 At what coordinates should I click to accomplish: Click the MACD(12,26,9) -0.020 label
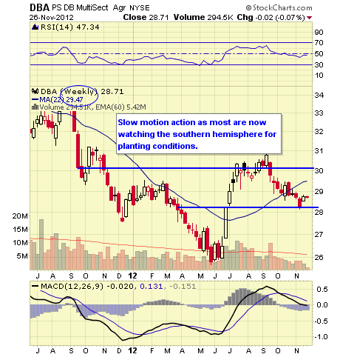[x=87, y=287]
